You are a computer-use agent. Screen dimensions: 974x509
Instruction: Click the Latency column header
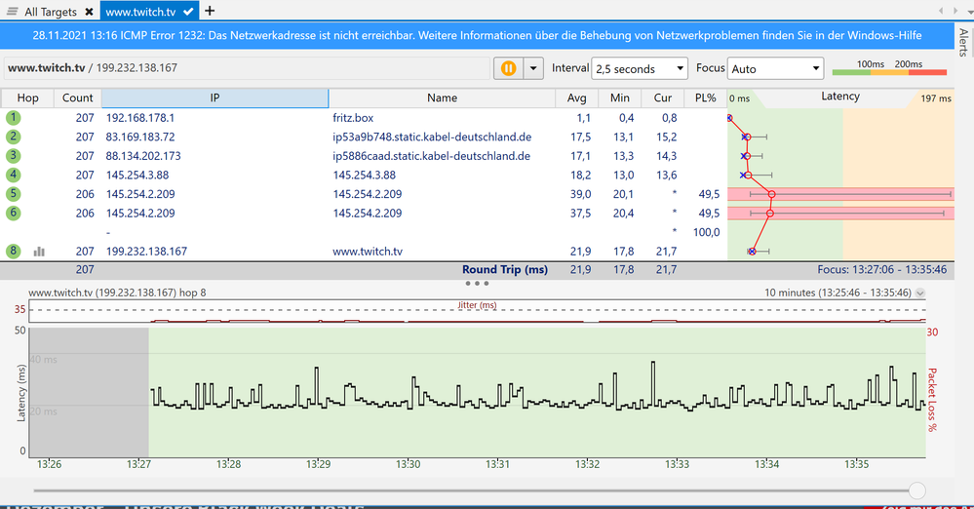point(839,97)
